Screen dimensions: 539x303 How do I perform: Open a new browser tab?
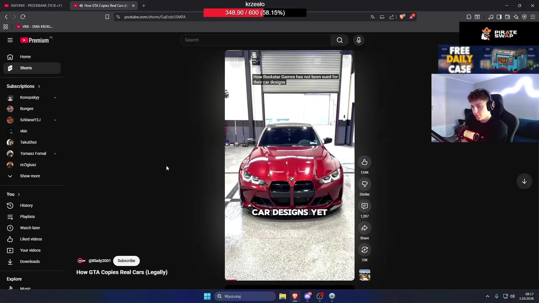pyautogui.click(x=144, y=5)
